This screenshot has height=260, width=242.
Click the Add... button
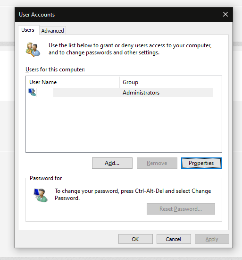point(112,163)
